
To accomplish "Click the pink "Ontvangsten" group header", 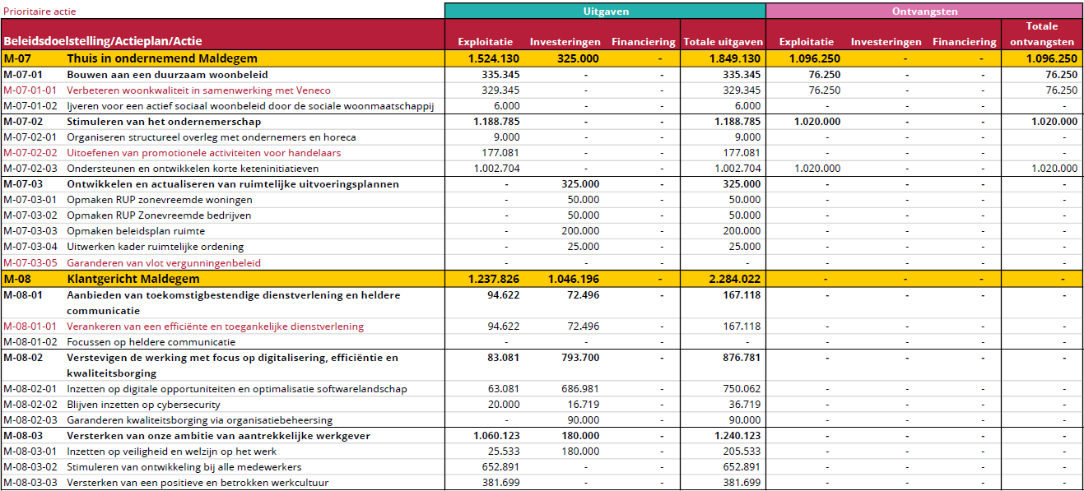I will [923, 12].
